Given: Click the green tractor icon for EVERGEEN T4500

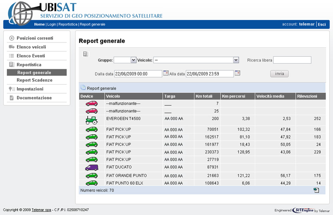Looking at the screenshot, I should (x=92, y=120).
